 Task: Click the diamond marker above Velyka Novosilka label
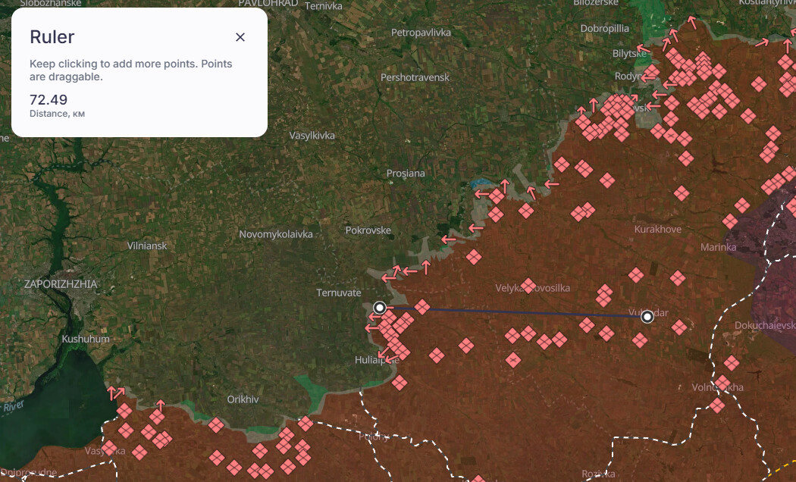(528, 285)
